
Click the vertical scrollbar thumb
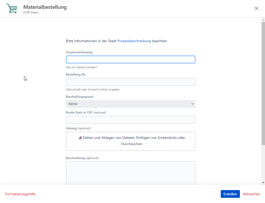click(x=263, y=83)
